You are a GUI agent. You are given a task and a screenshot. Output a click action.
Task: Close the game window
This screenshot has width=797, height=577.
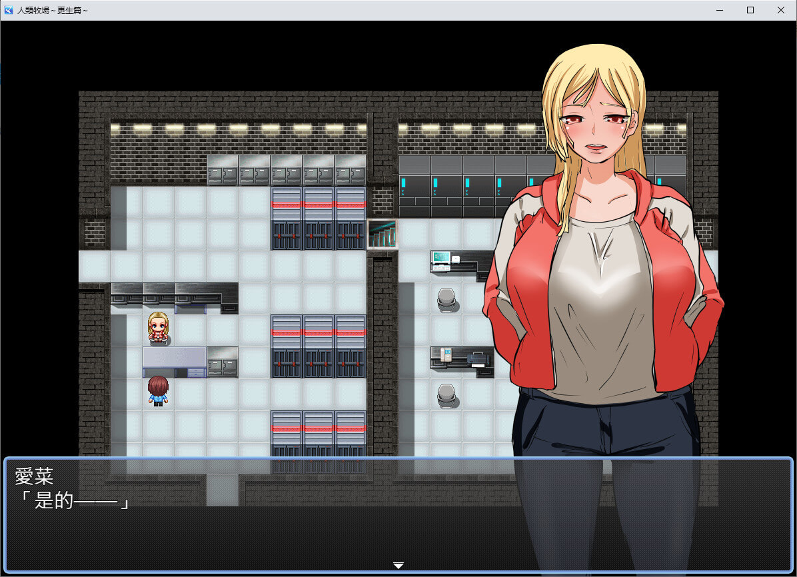click(x=781, y=10)
